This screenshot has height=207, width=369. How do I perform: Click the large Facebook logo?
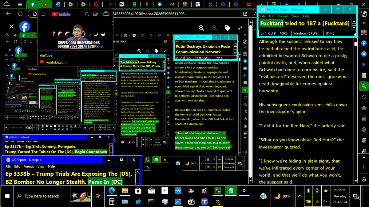point(25,27)
